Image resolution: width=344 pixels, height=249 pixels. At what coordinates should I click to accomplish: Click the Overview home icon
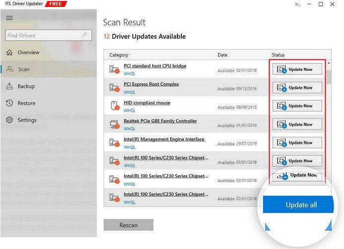click(9, 52)
